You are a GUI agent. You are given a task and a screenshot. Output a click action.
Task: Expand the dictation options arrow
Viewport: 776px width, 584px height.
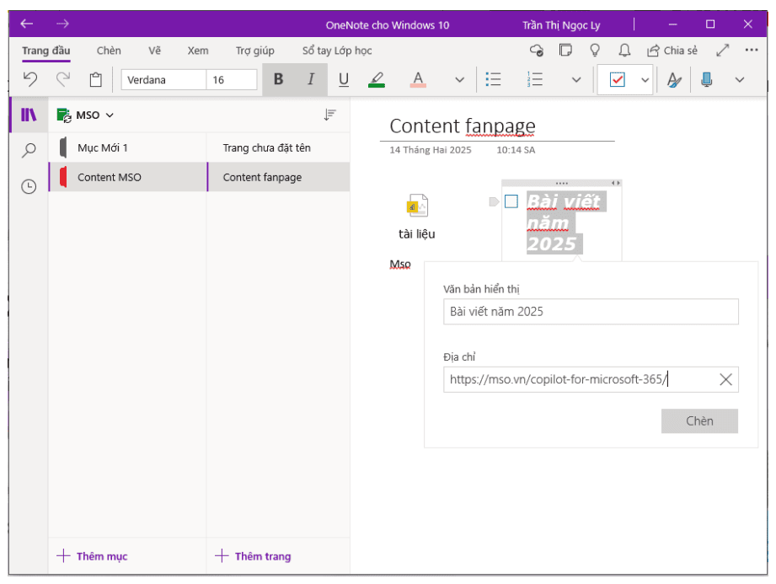[x=740, y=80]
